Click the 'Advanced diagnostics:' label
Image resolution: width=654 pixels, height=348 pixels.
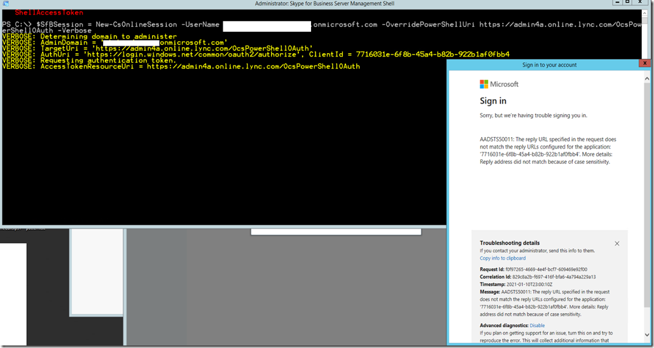[x=504, y=326]
